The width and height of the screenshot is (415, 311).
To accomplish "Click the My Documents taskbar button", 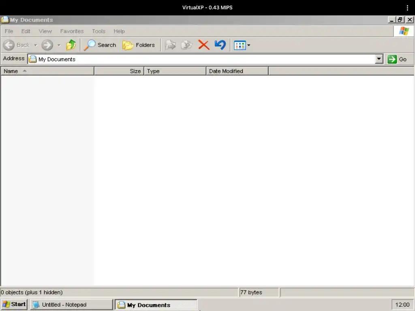I will click(x=156, y=305).
